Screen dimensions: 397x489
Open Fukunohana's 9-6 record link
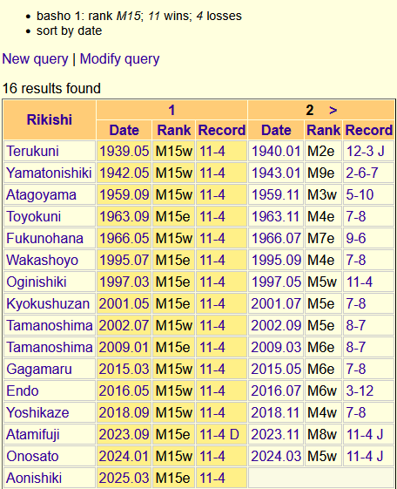click(356, 239)
